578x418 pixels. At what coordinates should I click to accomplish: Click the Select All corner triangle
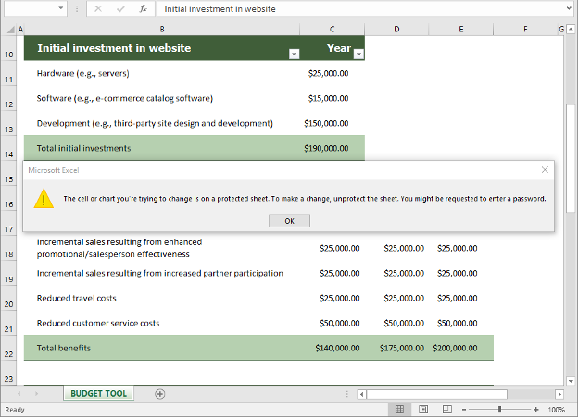click(10, 29)
